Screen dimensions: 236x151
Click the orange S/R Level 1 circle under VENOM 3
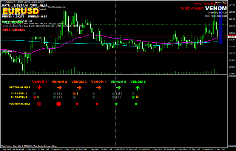(x=74, y=94)
